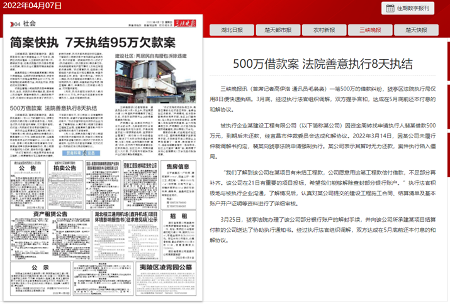Image resolution: width=450 pixels, height=304 pixels.
Task: Click the blue banner ad under article
Action: tap(81, 153)
